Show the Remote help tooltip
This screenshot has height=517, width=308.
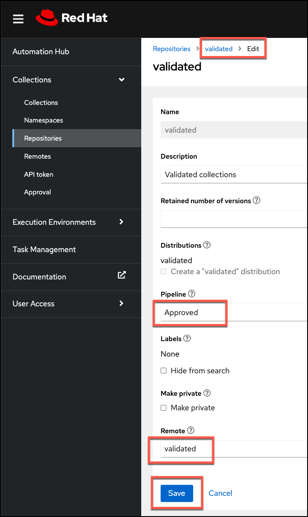tap(191, 431)
